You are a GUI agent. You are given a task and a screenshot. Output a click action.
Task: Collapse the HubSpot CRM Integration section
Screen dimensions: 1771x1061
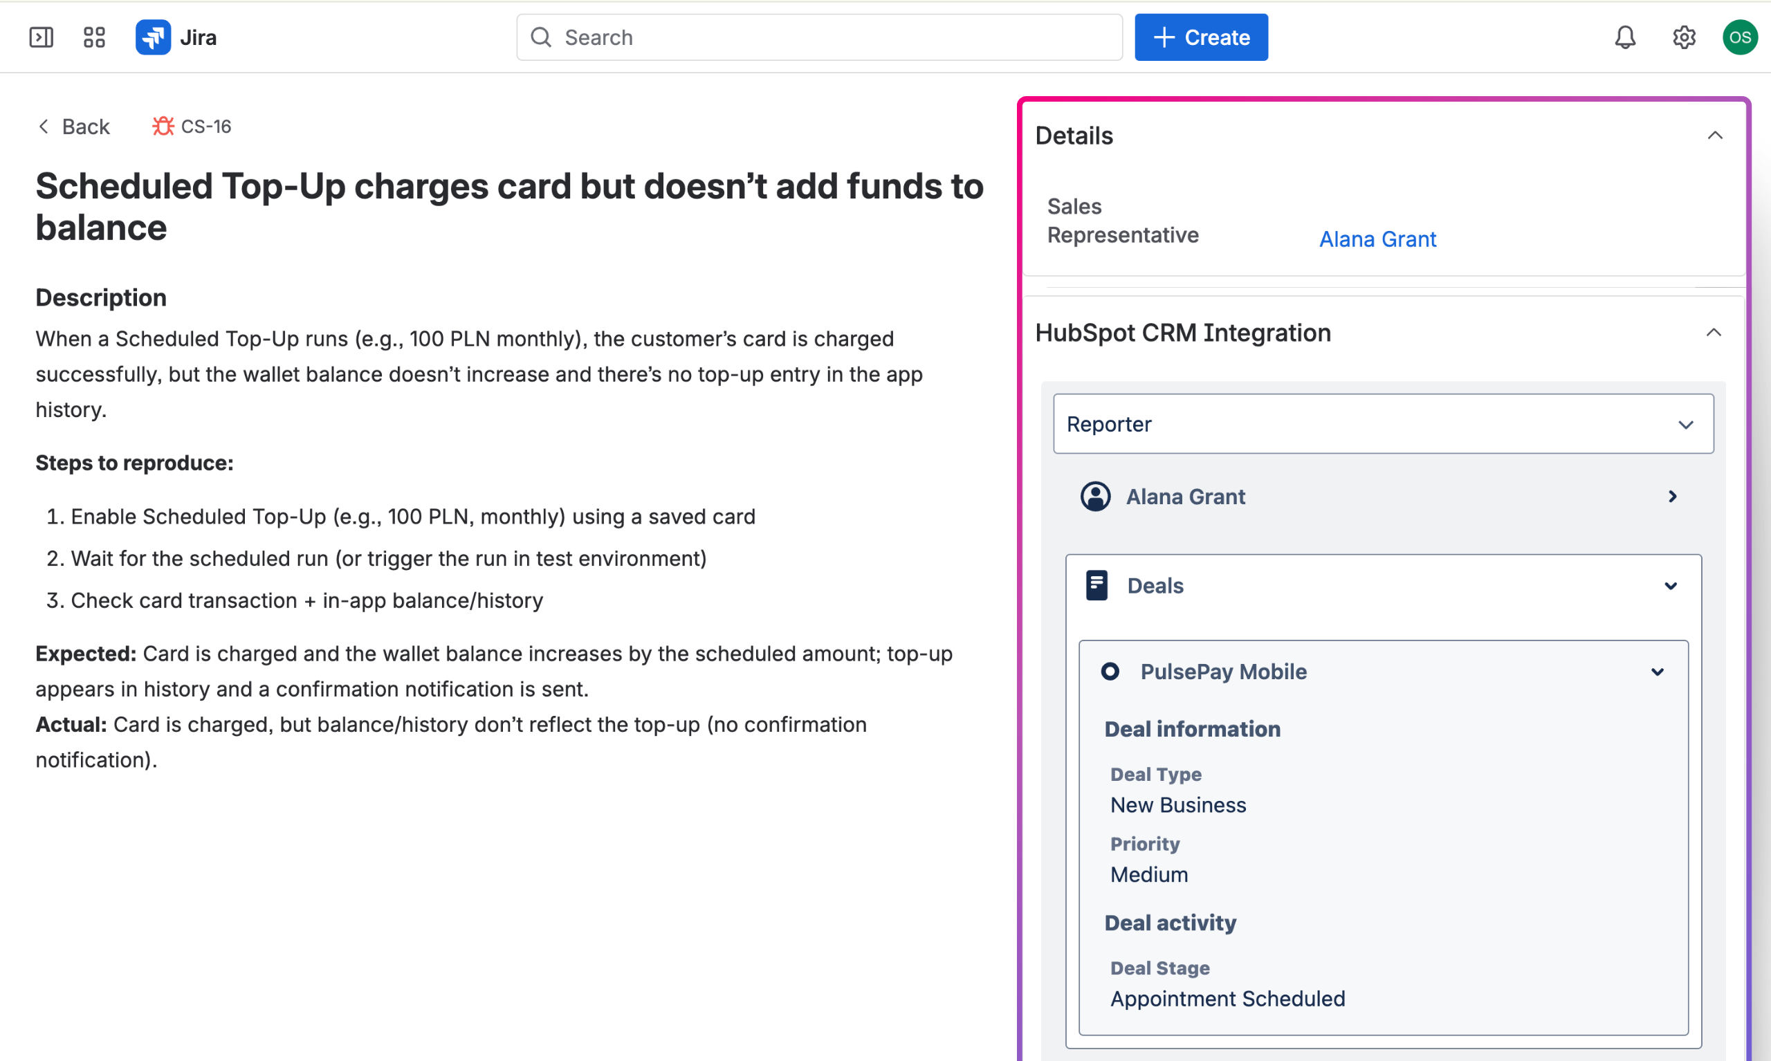(1713, 333)
